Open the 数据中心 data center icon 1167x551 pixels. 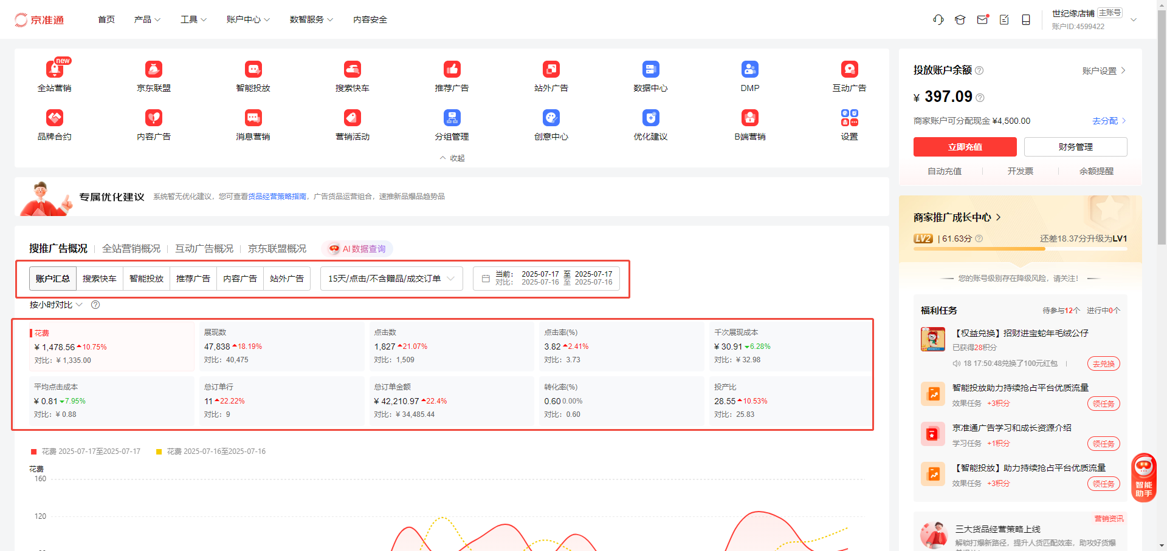tap(650, 70)
